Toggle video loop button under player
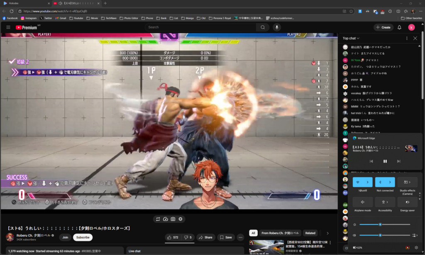Screen dimensions: 425x255 click(158, 219)
